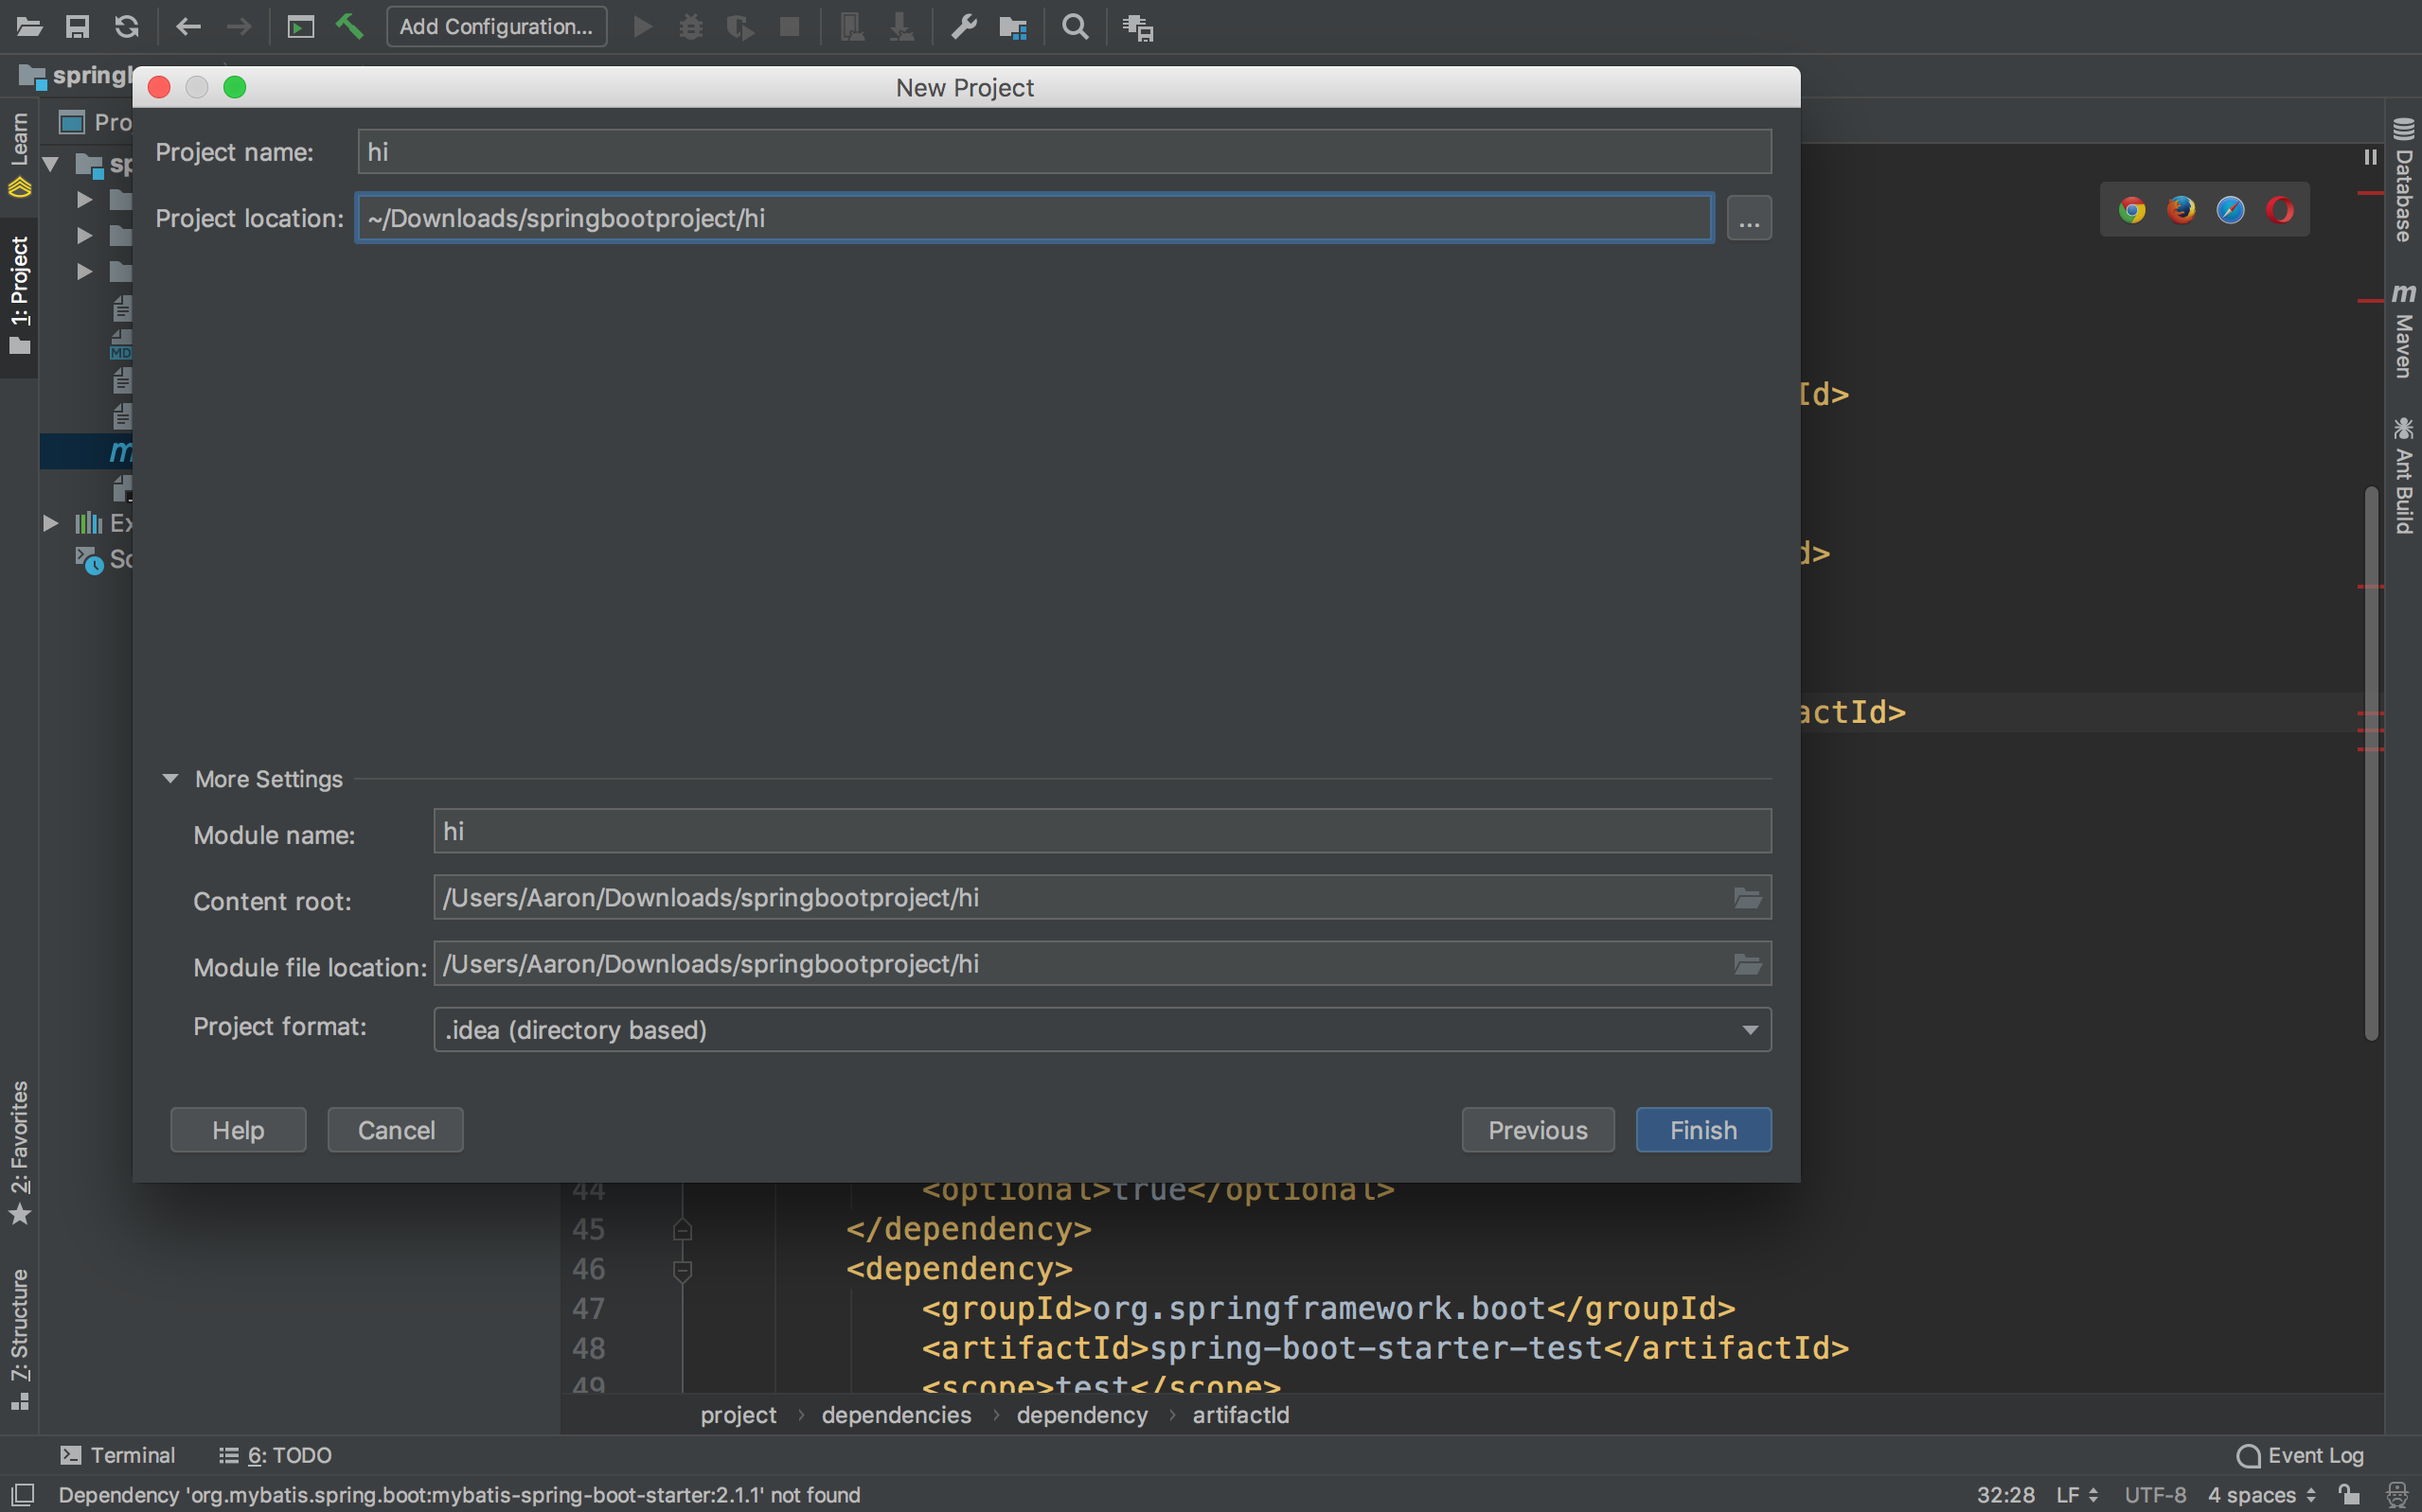Open the Terminal tool window tab

[118, 1455]
